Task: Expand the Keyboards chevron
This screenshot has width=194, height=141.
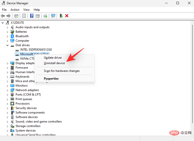Action: coord(8,77)
